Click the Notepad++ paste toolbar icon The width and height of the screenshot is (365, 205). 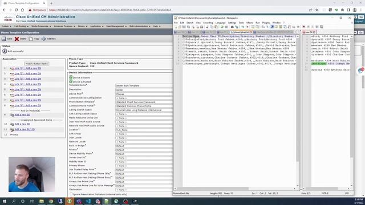pos(216,27)
